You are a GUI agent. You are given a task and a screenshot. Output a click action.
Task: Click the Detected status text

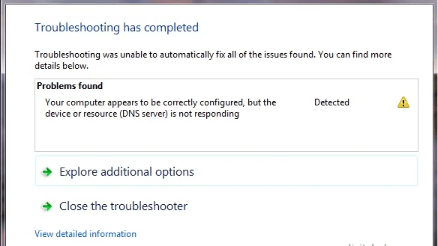[332, 102]
